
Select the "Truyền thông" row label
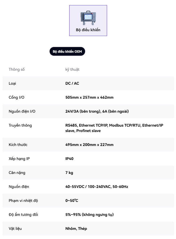click(x=20, y=125)
